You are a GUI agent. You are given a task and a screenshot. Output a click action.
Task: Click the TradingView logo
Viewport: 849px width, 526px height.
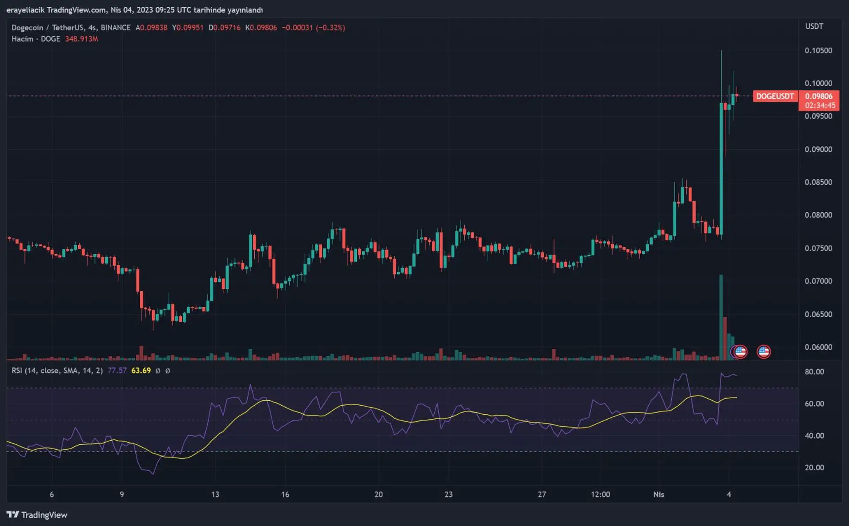pos(37,515)
